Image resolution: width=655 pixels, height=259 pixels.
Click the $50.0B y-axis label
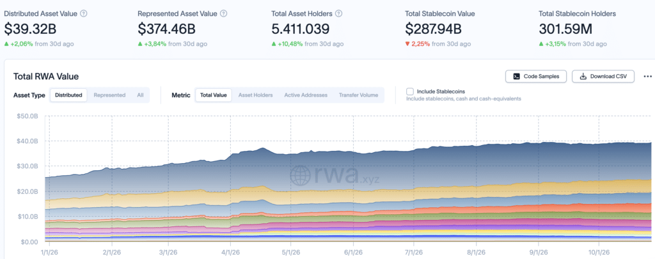pyautogui.click(x=28, y=116)
